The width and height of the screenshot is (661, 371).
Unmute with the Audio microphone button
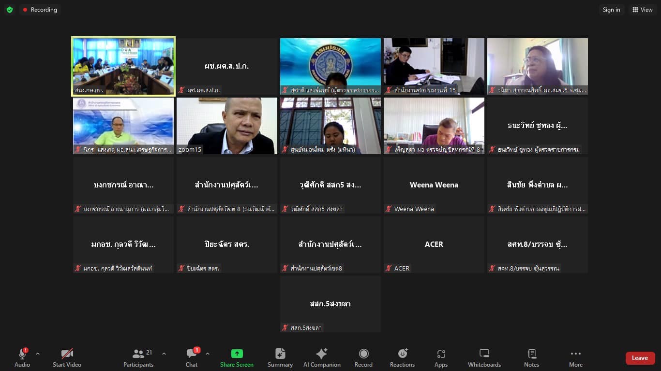pos(22,358)
